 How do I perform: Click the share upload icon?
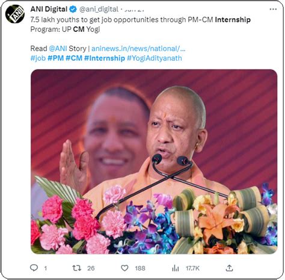229,268
